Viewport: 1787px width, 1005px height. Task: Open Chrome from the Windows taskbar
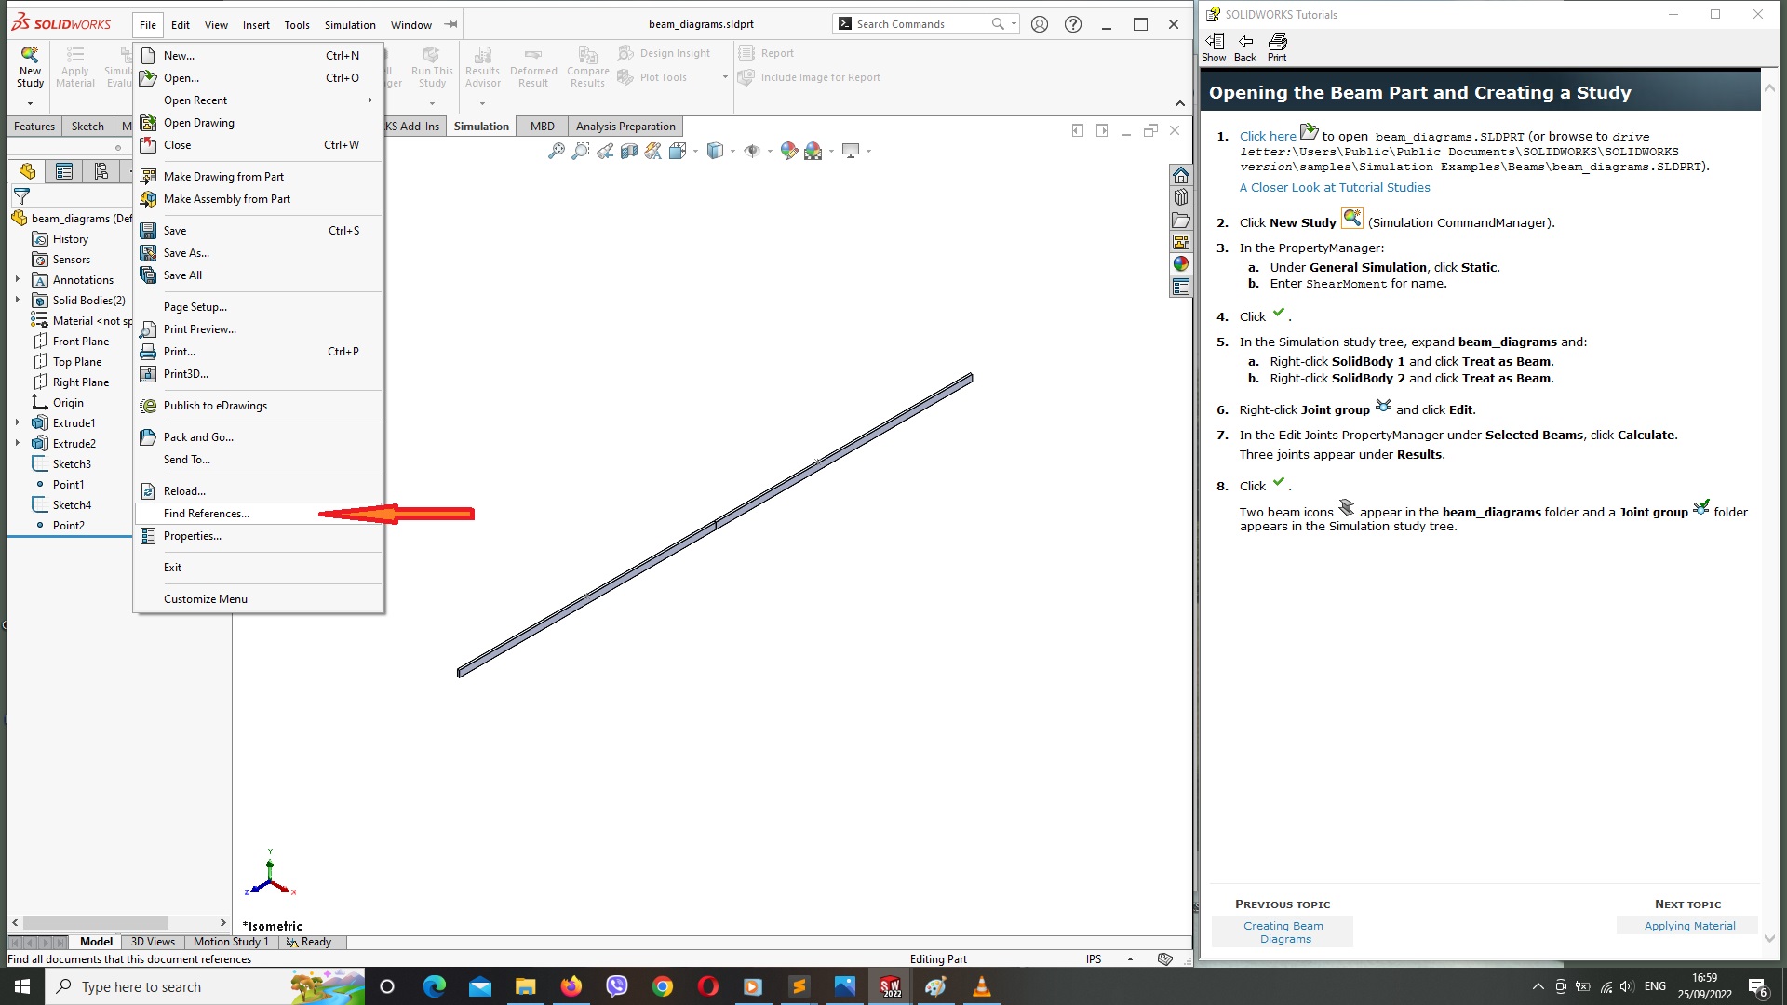(663, 987)
